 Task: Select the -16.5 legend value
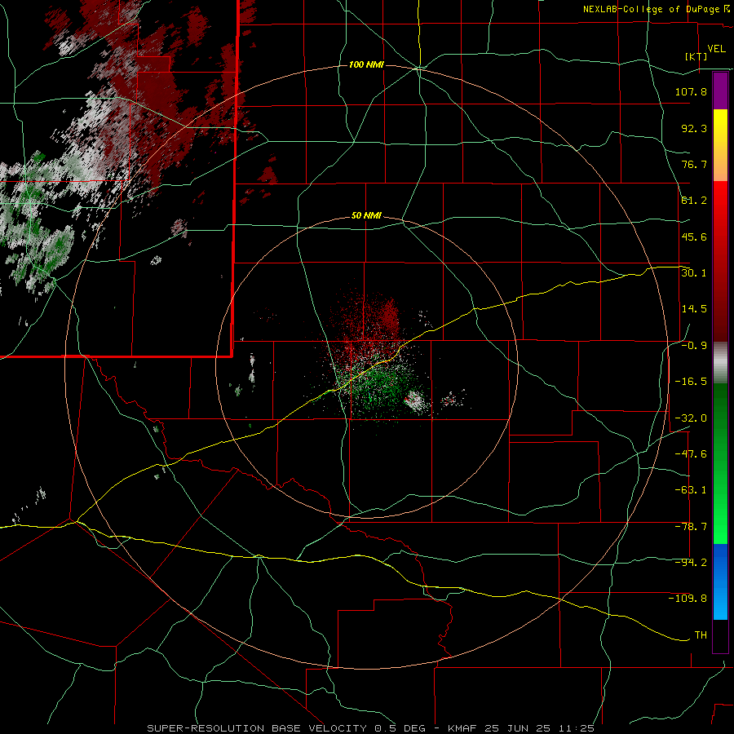[x=691, y=382]
